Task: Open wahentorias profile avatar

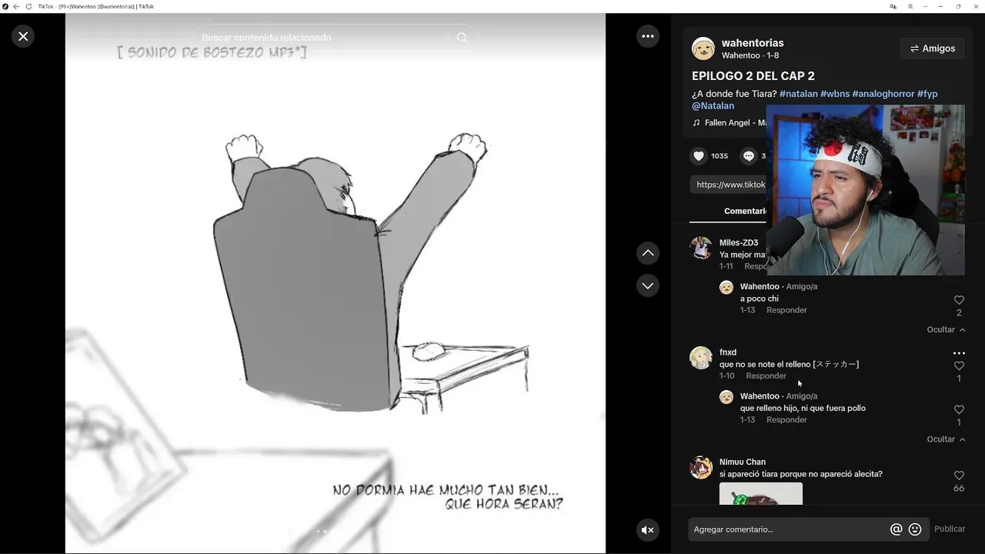Action: [x=703, y=48]
